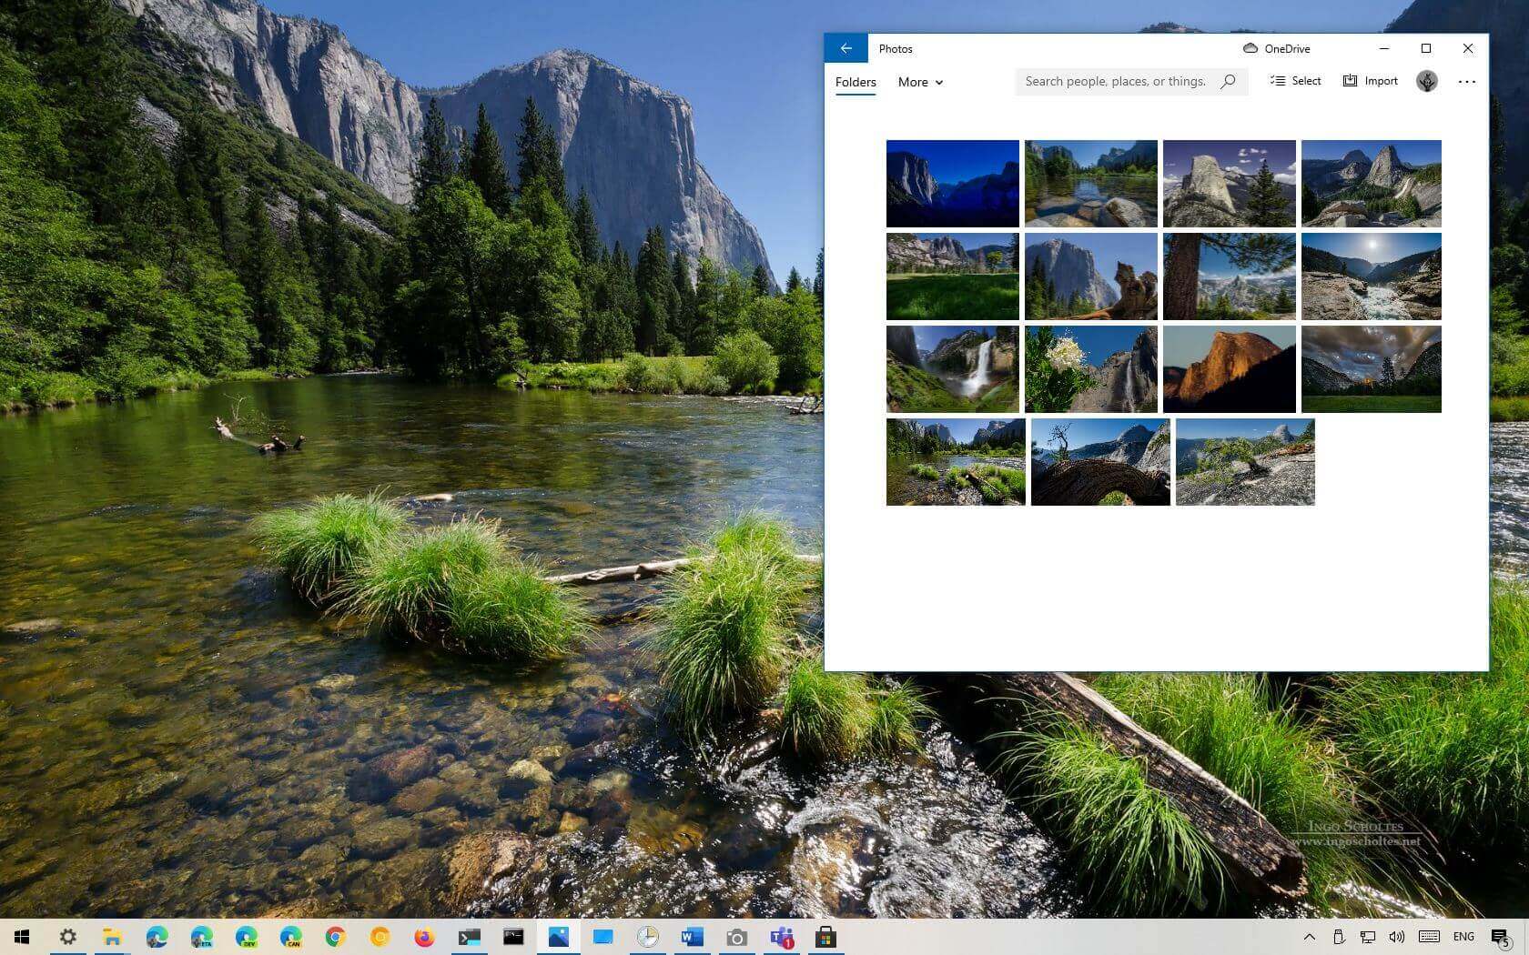The width and height of the screenshot is (1529, 955).
Task: Switch to the Folders tab
Action: pos(856,82)
